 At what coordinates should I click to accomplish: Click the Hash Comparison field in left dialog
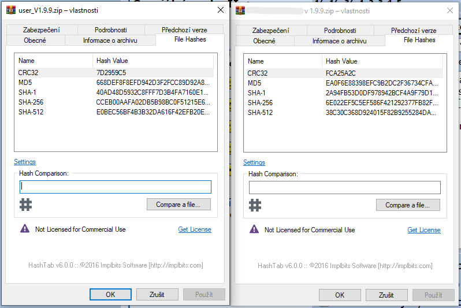(x=116, y=187)
